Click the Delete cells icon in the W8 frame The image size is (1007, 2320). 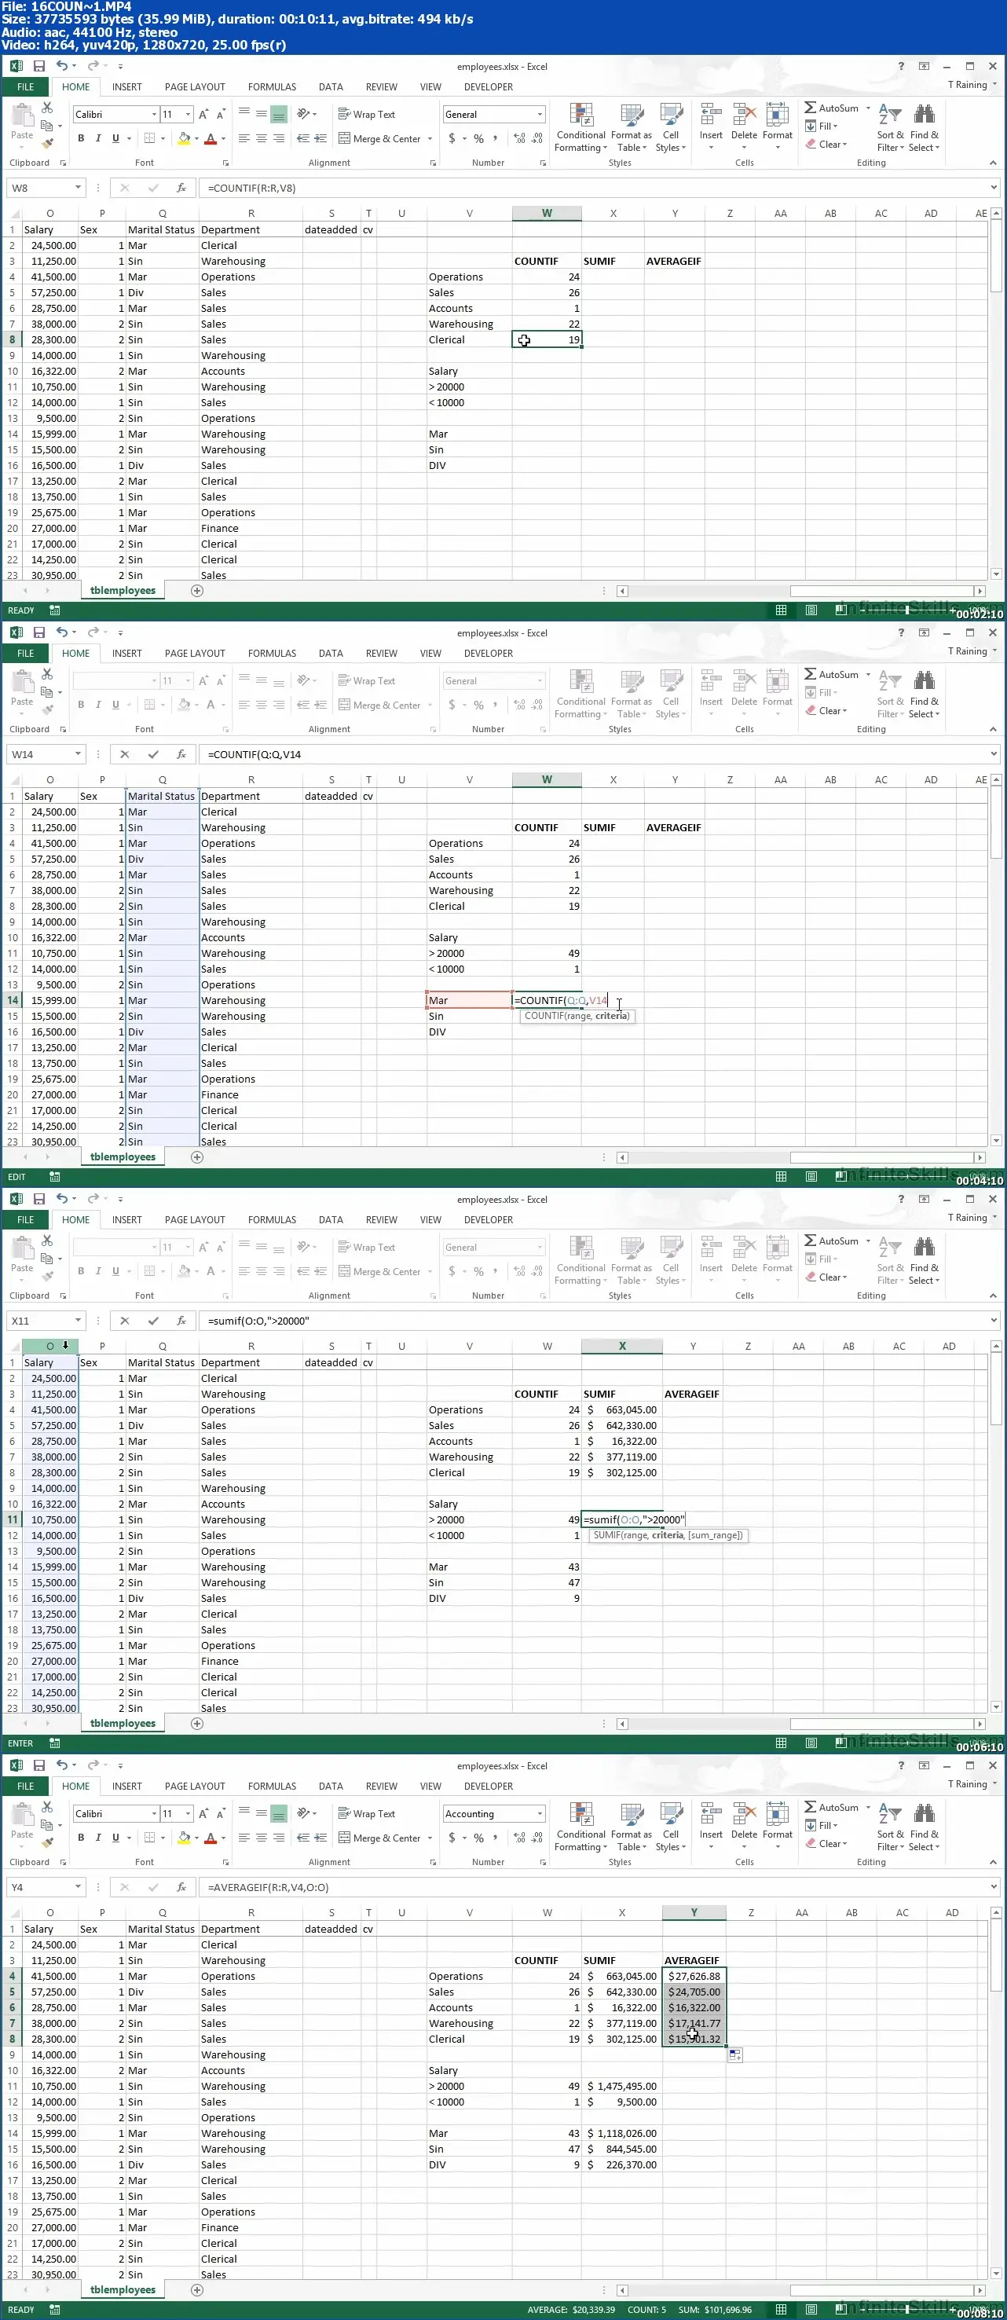click(744, 115)
